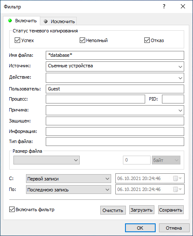Viewport: 193px width, 236px height.
Task: Click the Сохранить button
Action: coord(171,210)
